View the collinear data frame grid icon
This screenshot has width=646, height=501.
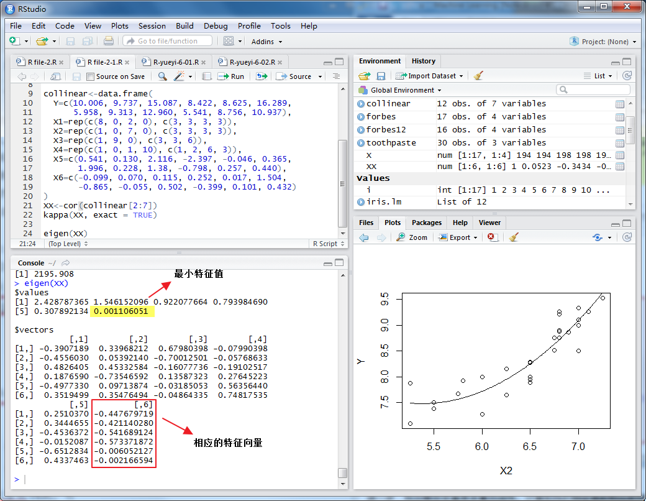pos(619,104)
